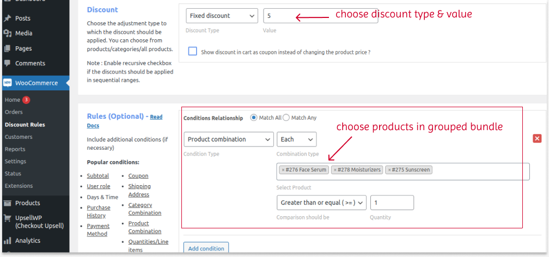Screen dimensions: 549x257
Task: Click the Media icon in sidebar
Action: pyautogui.click(x=8, y=33)
